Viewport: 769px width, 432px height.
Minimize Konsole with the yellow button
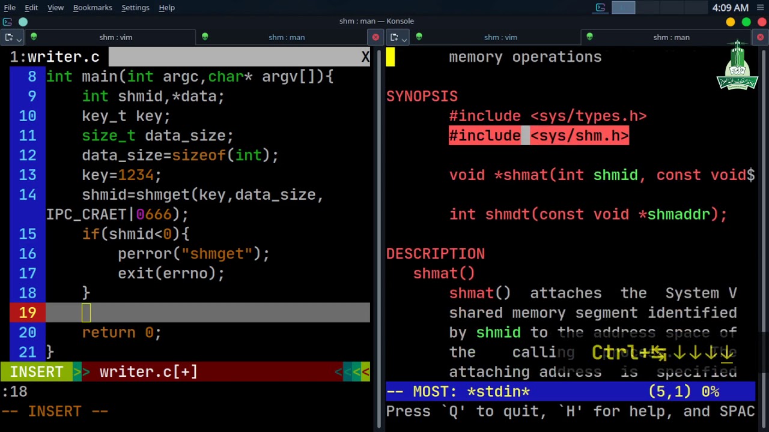(731, 22)
